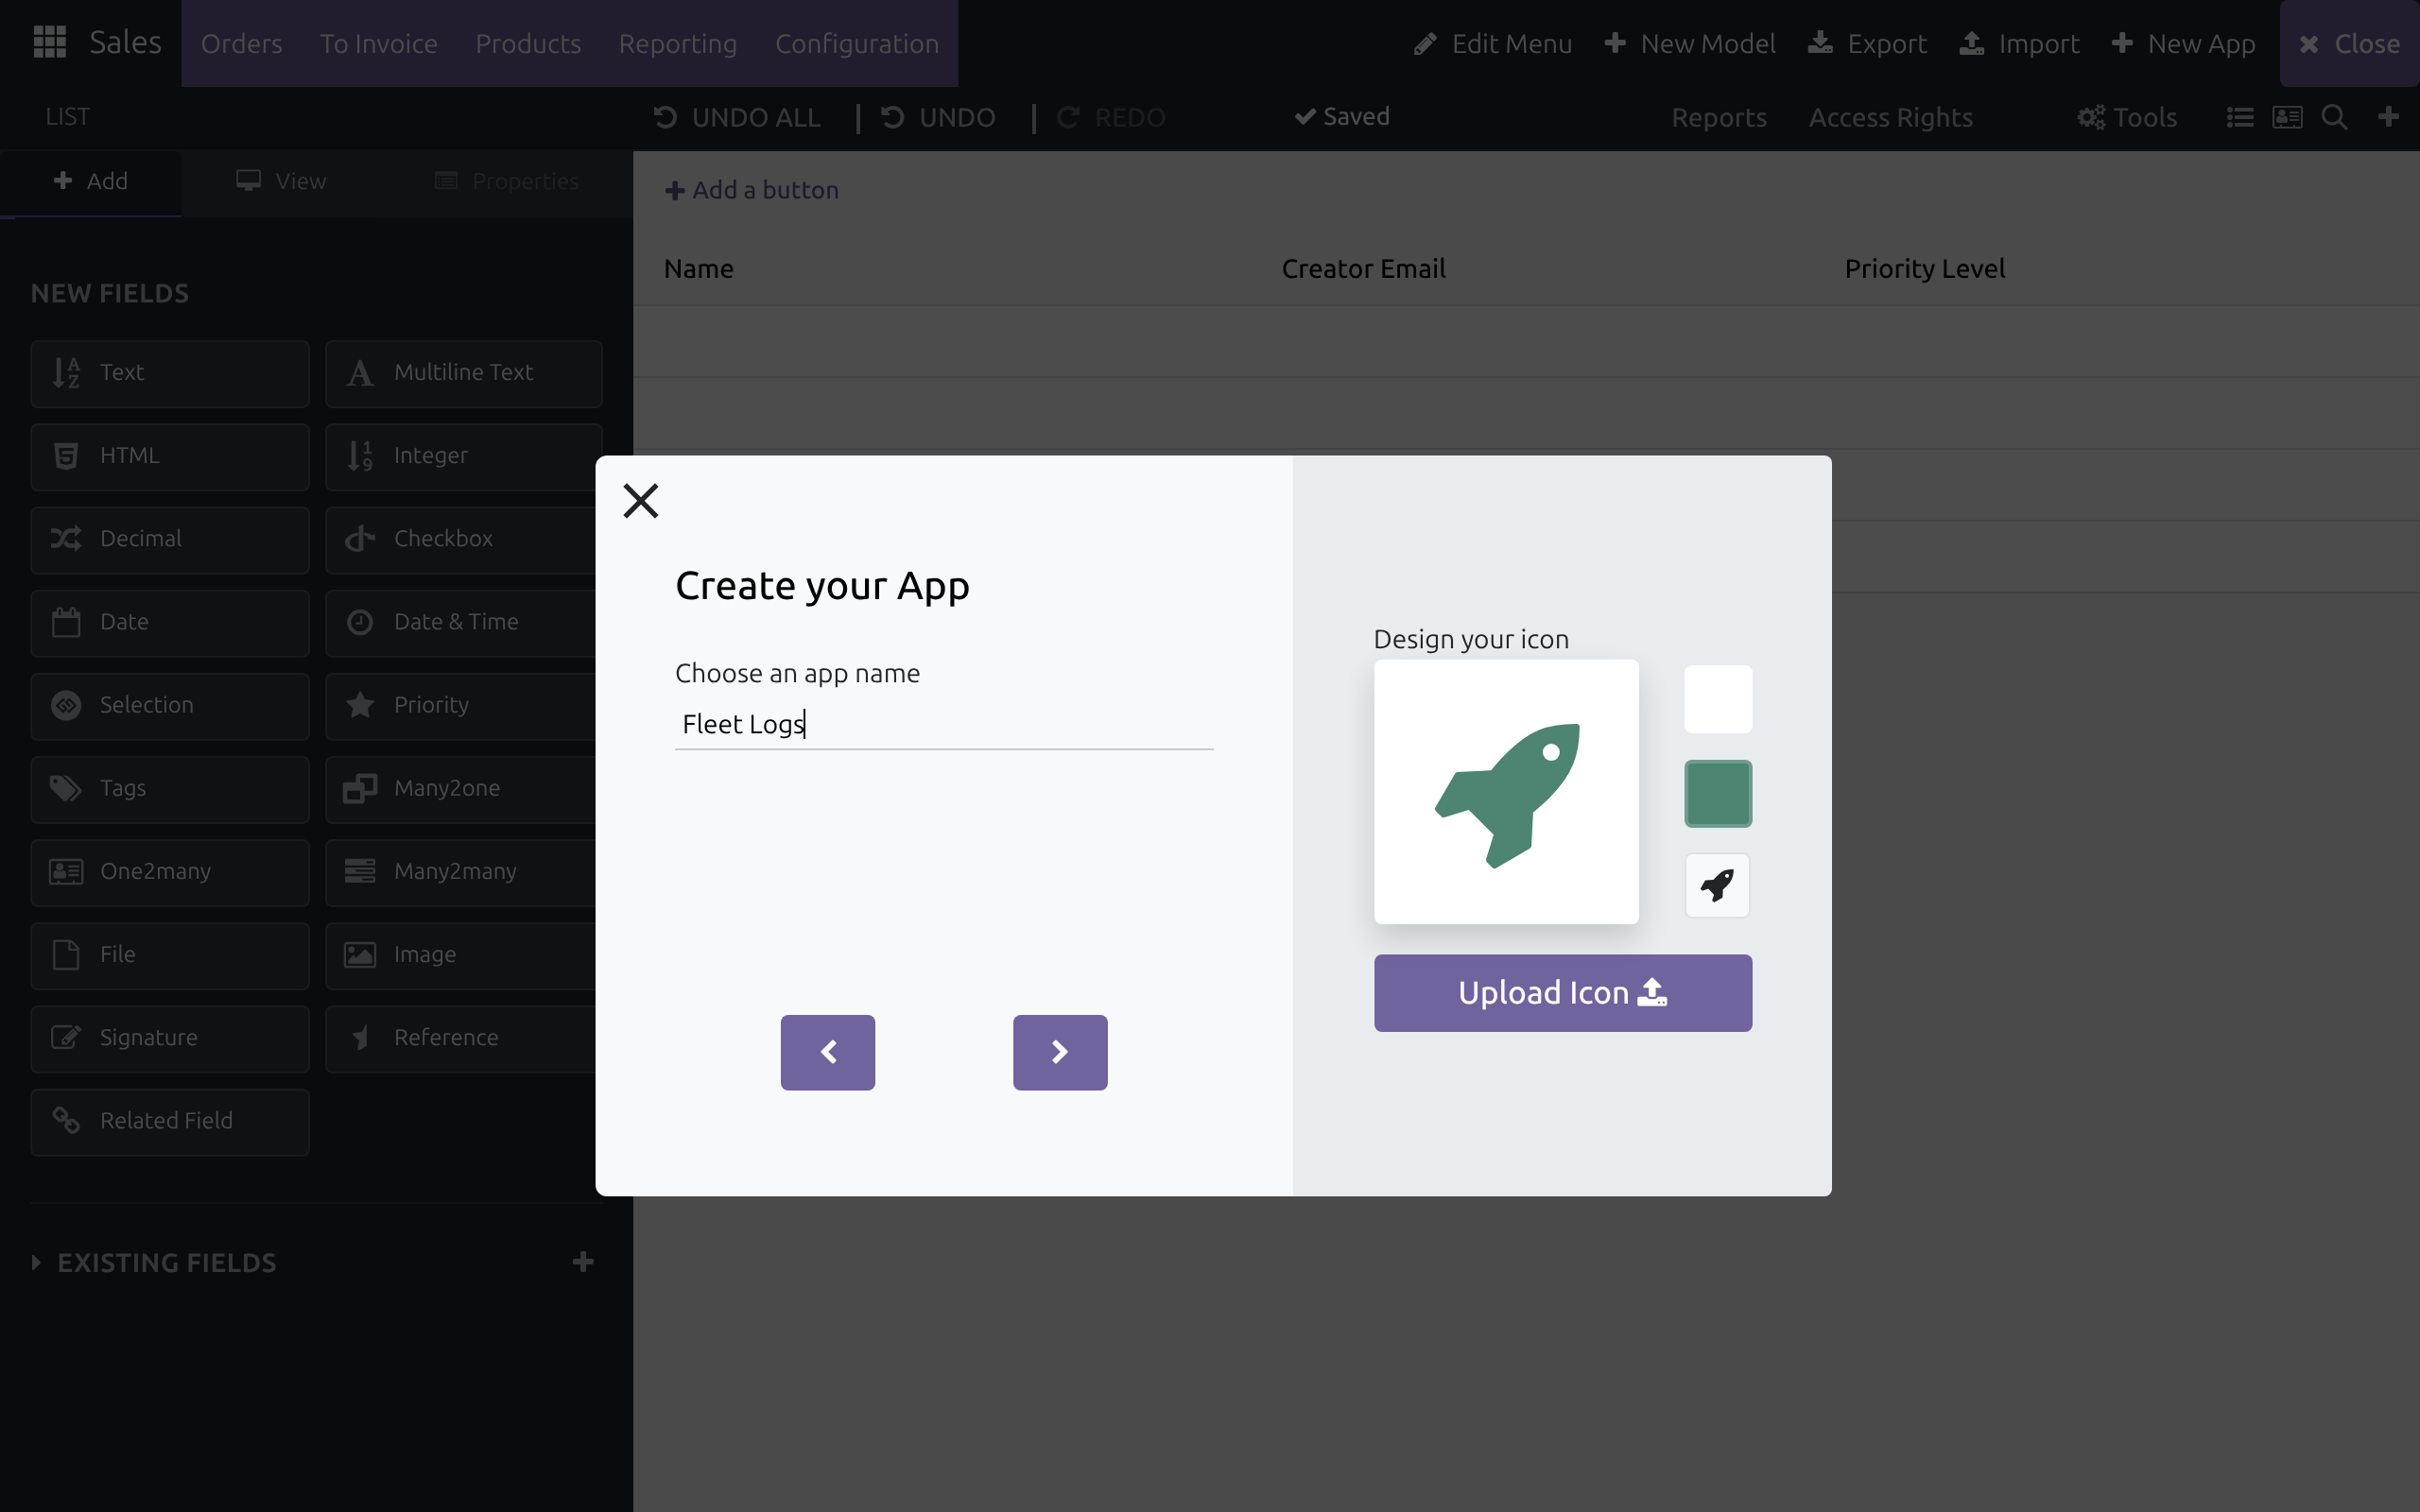Image resolution: width=2420 pixels, height=1512 pixels.
Task: Select the Selection field type
Action: [170, 705]
